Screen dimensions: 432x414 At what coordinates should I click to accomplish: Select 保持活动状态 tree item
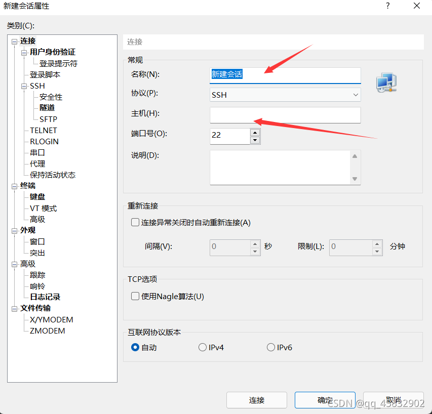pyautogui.click(x=53, y=175)
